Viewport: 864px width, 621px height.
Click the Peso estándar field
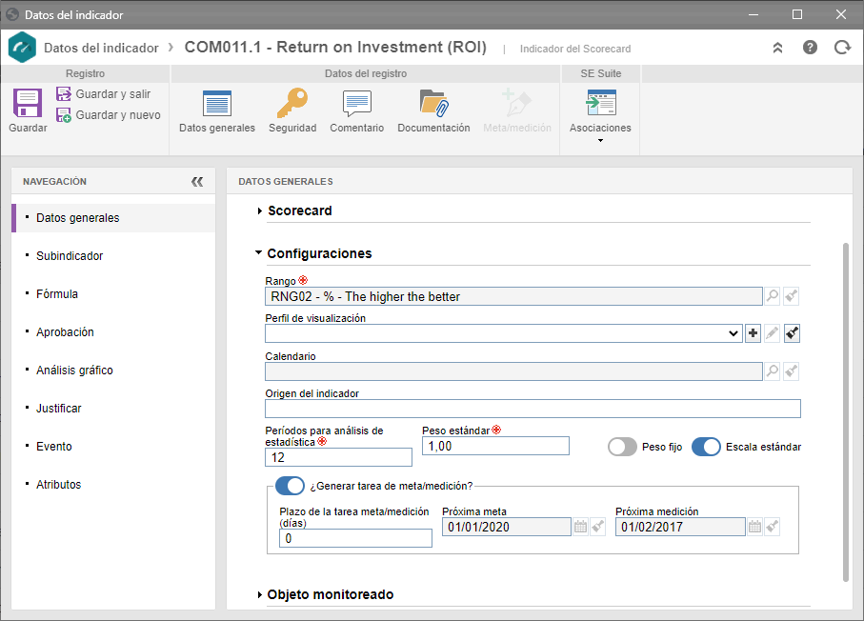click(495, 446)
